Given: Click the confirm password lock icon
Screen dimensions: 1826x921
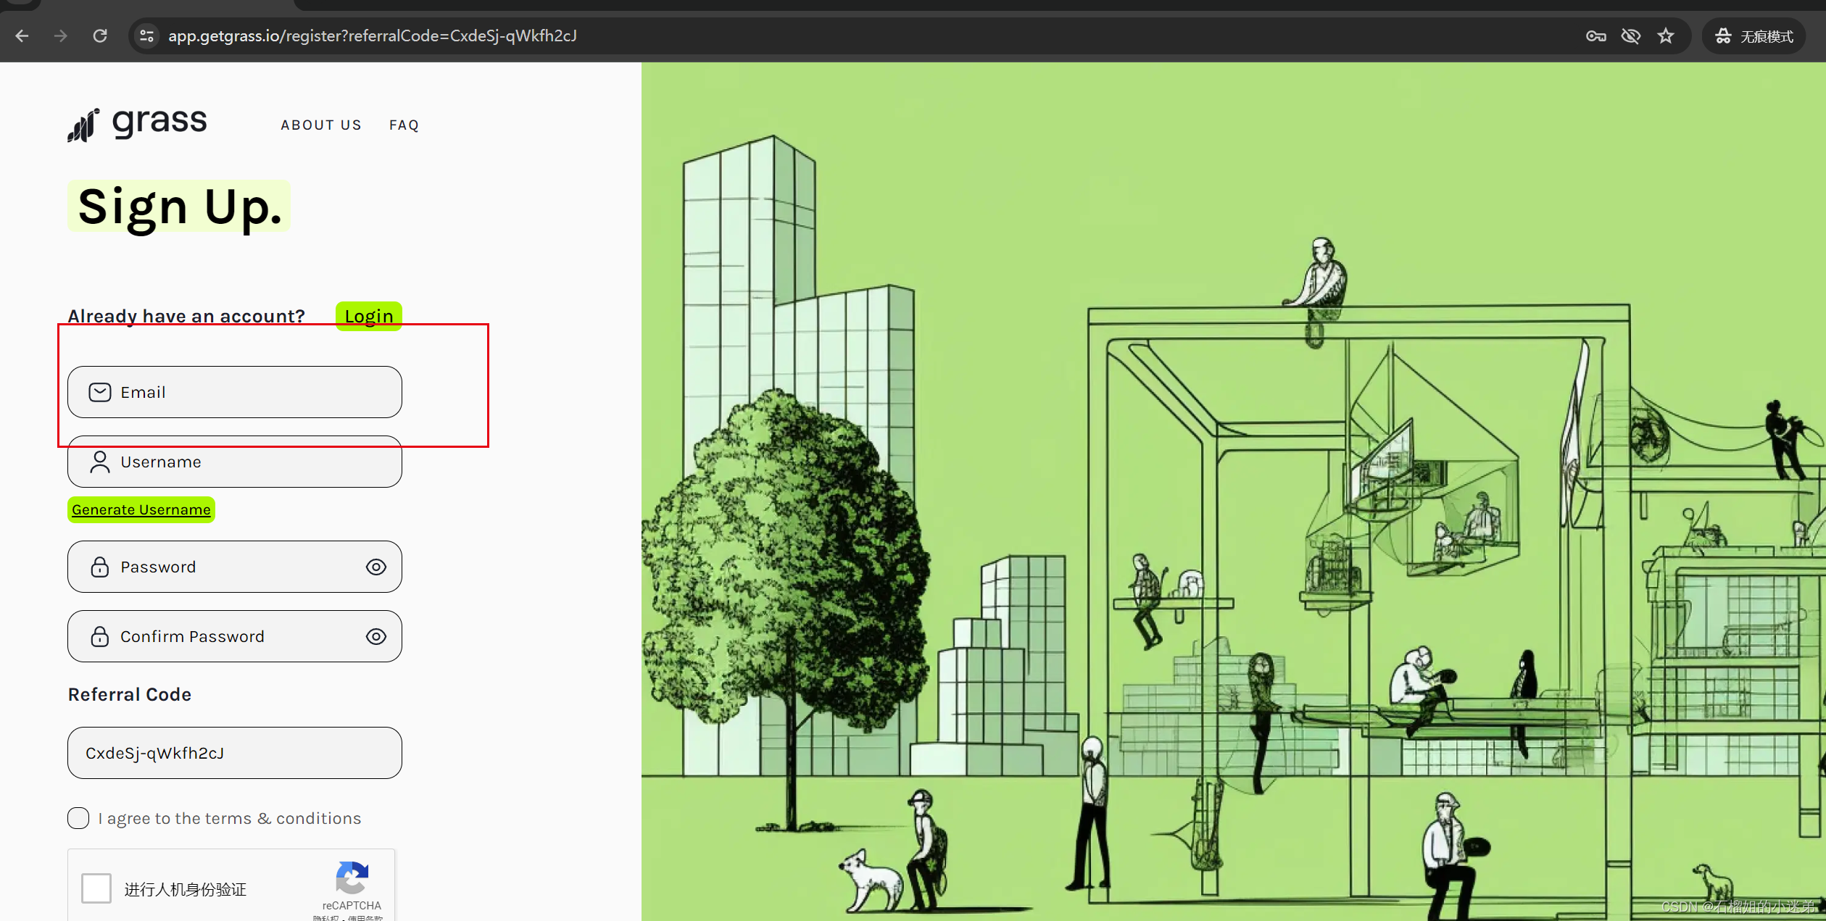Looking at the screenshot, I should coord(99,635).
